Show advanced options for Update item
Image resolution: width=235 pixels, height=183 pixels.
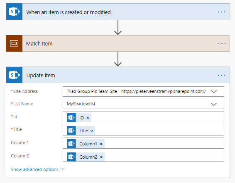[x=38, y=169]
